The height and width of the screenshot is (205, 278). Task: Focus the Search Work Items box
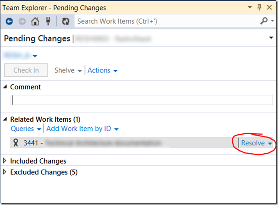(x=166, y=21)
